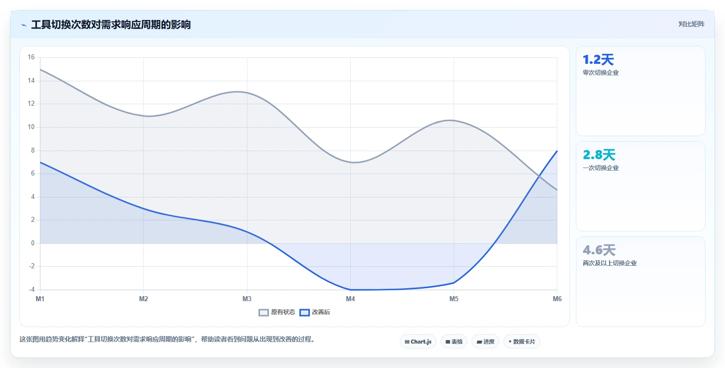The height and width of the screenshot is (368, 725).
Task: Open the 对比矩阵 link
Action: pyautogui.click(x=692, y=24)
